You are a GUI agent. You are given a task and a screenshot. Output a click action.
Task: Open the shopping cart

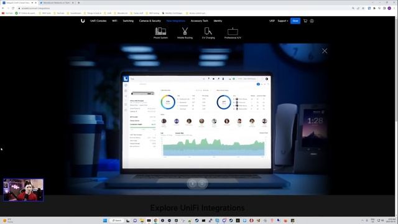pos(305,21)
